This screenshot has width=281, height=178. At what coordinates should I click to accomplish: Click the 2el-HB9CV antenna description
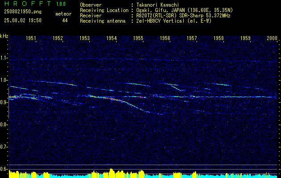pyautogui.click(x=173, y=21)
